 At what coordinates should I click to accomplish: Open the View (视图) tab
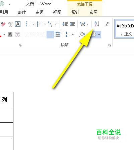[57, 12]
